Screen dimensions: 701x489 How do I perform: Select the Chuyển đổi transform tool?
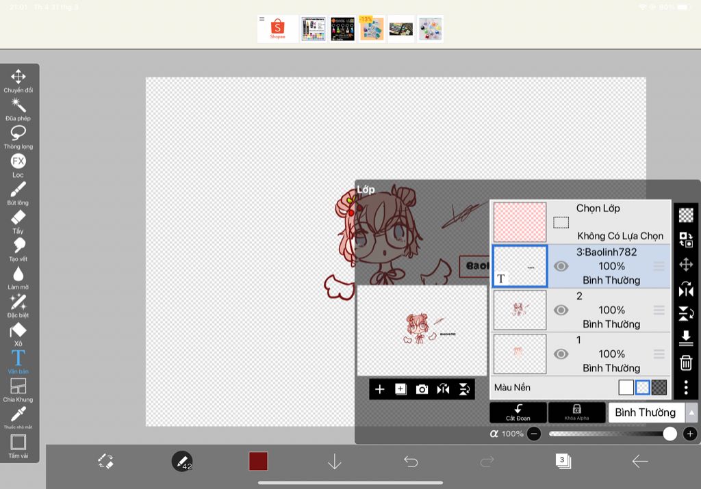[x=18, y=81]
